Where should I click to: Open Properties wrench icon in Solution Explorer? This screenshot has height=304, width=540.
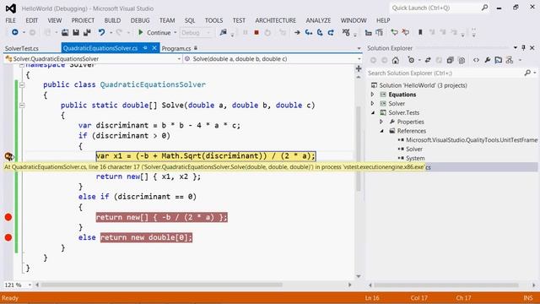[x=488, y=60]
